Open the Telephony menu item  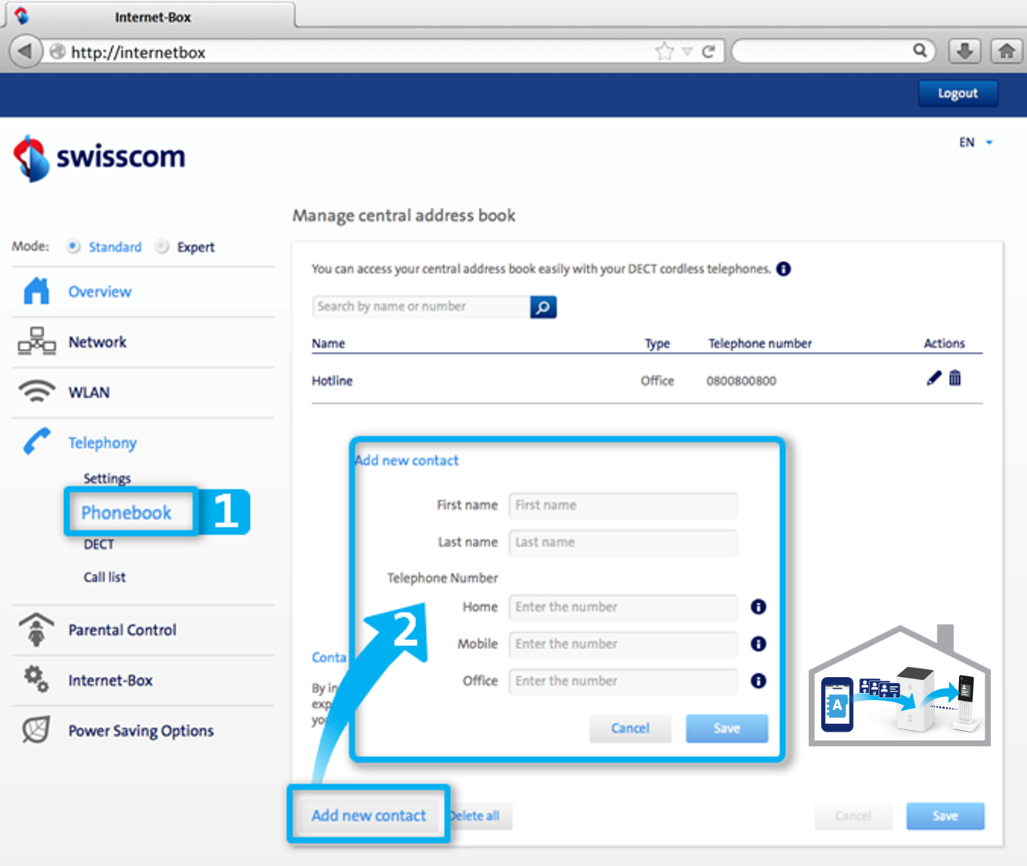click(102, 442)
